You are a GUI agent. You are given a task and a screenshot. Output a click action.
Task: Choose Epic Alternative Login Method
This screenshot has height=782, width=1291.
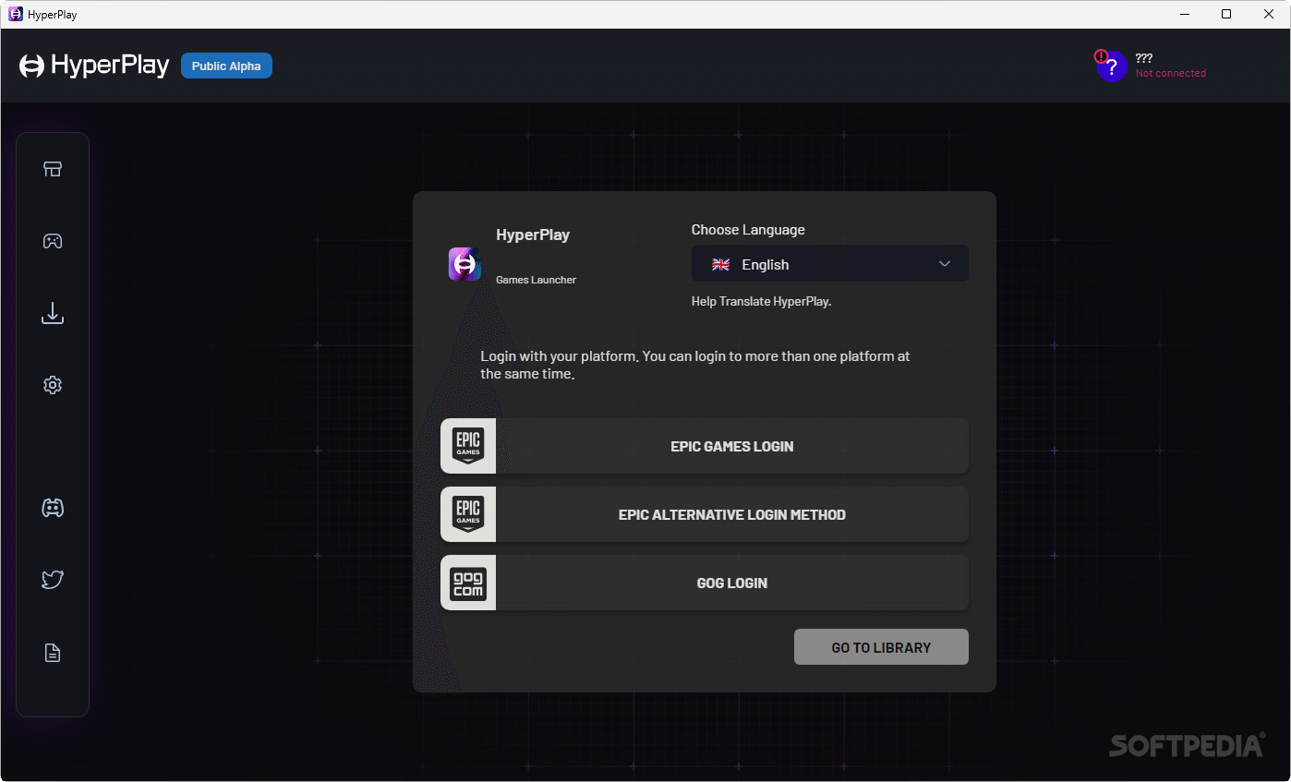click(x=705, y=514)
